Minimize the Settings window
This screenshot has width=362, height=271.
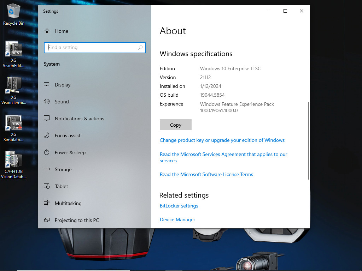tap(269, 11)
